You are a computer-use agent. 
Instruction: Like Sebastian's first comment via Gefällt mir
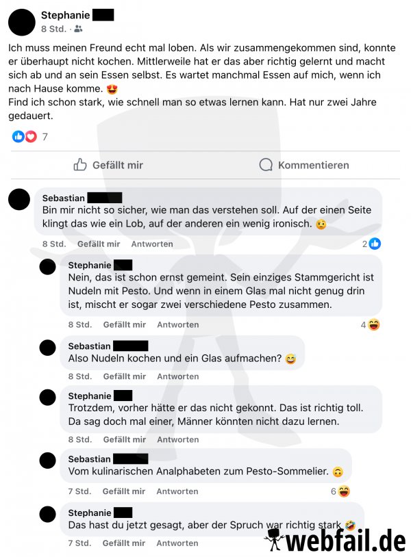click(x=99, y=244)
